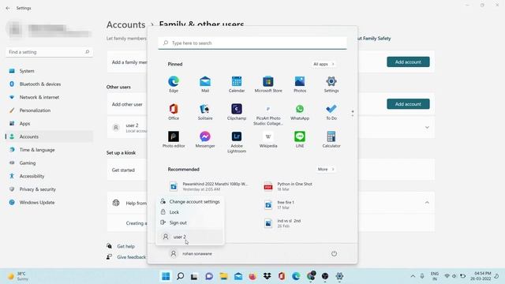Open Apps in Settings sidebar
This screenshot has width=505, height=284.
pos(49,123)
